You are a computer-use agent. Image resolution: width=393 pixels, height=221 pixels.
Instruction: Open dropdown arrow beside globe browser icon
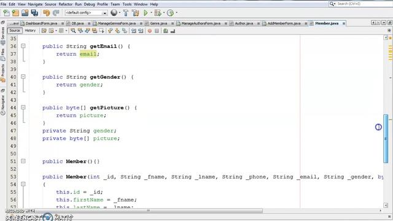(x=120, y=12)
